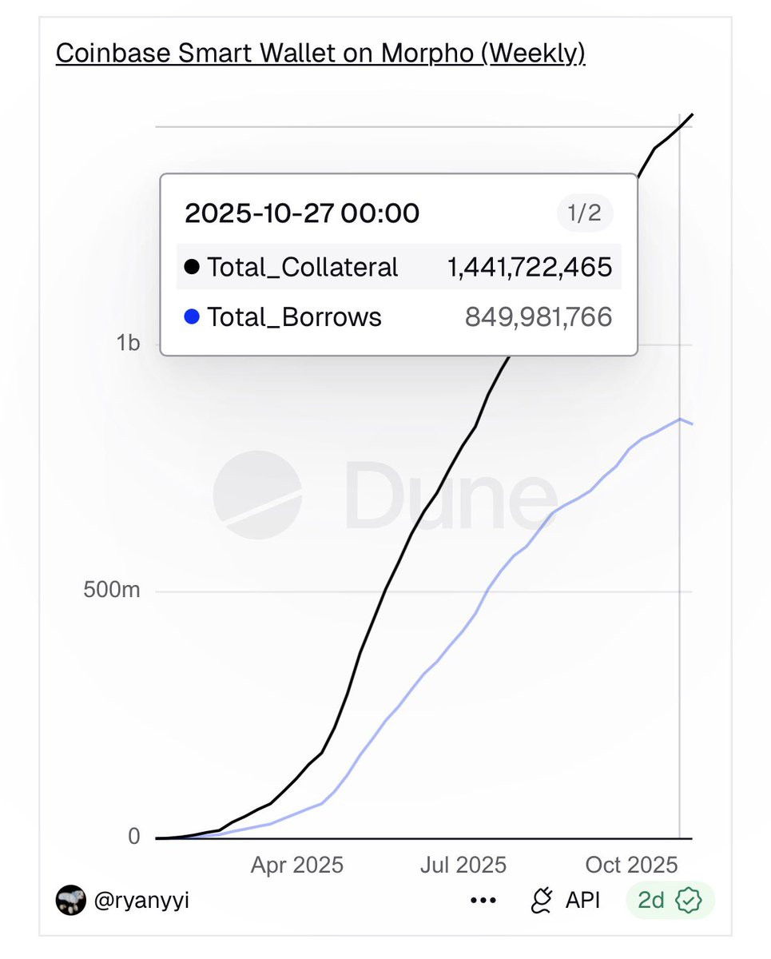The image size is (771, 959).
Task: Select the Total_Borrows row in tooltip
Action: point(399,317)
